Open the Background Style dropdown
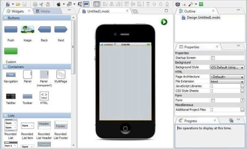 [227, 67]
